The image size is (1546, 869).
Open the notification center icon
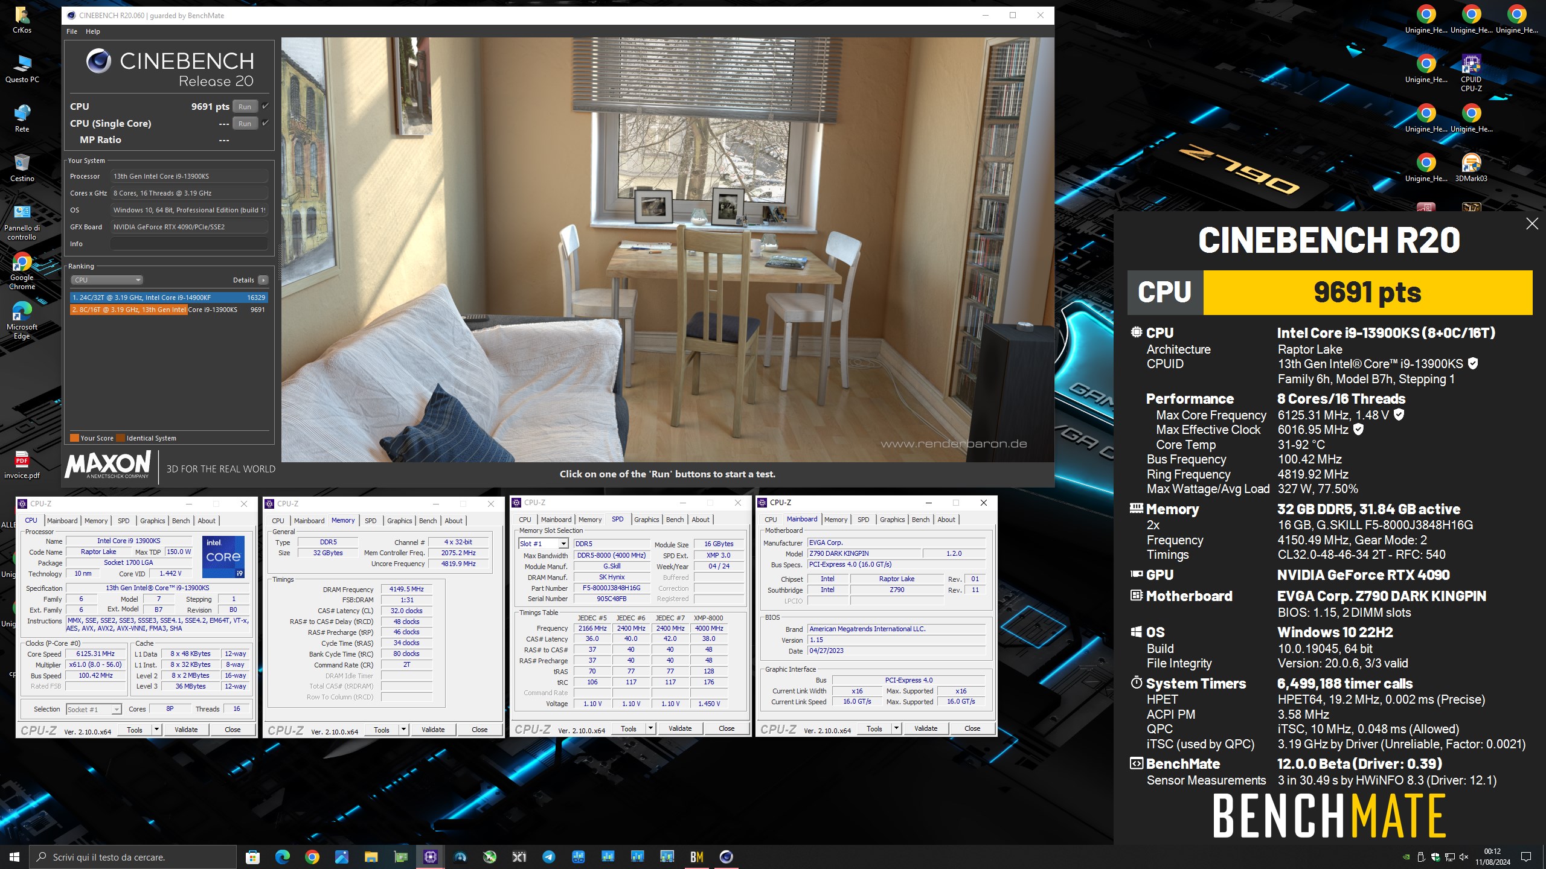(1526, 856)
